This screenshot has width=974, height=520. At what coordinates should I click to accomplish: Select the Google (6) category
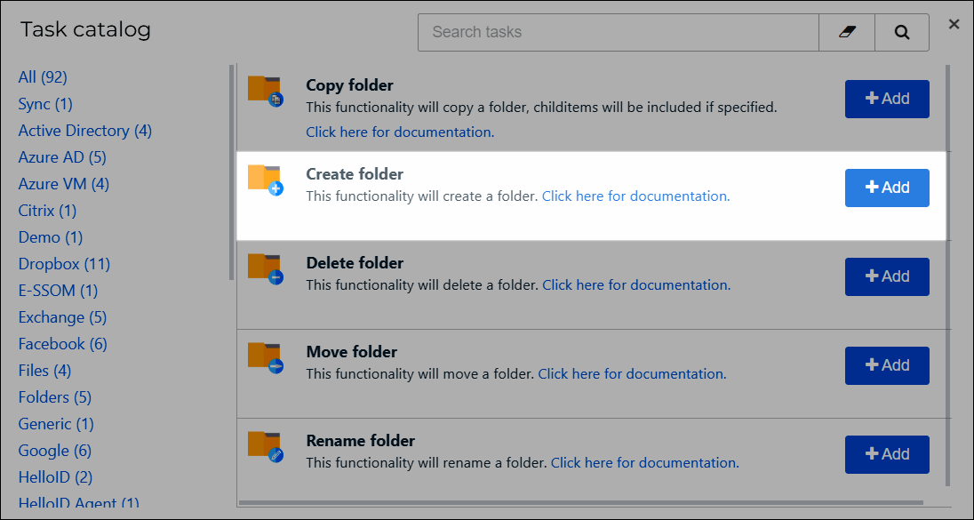[x=55, y=451]
